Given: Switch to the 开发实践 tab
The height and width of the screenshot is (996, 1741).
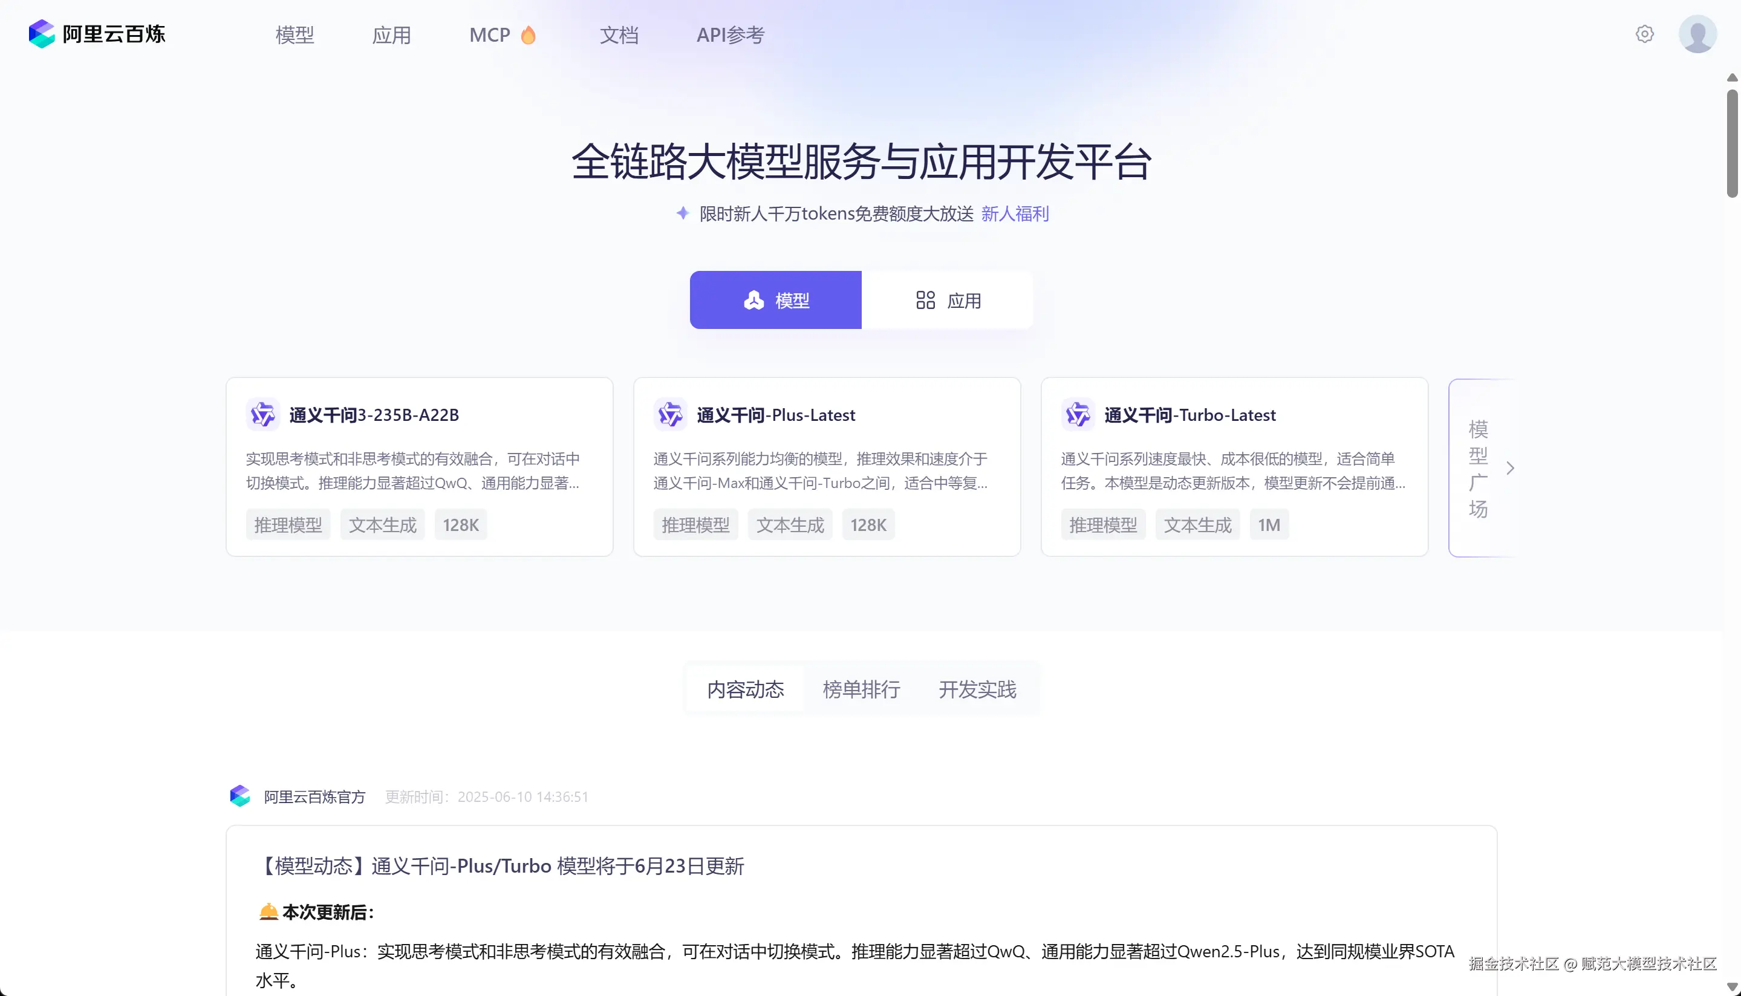Looking at the screenshot, I should point(977,689).
